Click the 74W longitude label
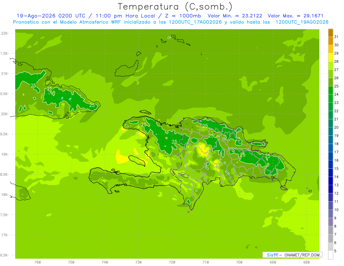Screen dimensions: 344x266 coord(105,262)
